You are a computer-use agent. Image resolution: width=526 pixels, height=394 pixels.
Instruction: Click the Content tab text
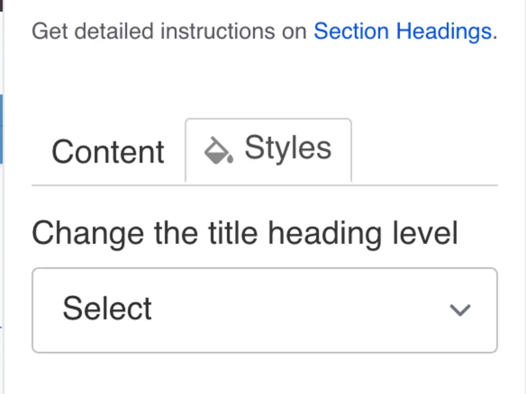pyautogui.click(x=107, y=152)
